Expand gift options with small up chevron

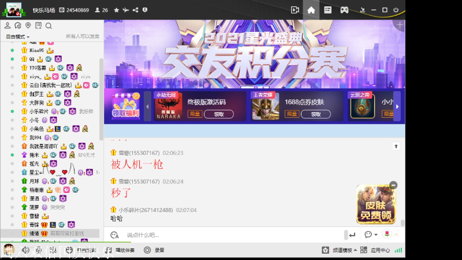[x=396, y=235]
